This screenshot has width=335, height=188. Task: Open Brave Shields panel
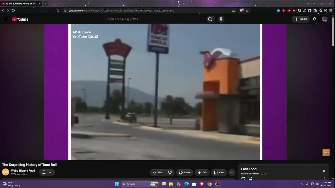pos(241,11)
